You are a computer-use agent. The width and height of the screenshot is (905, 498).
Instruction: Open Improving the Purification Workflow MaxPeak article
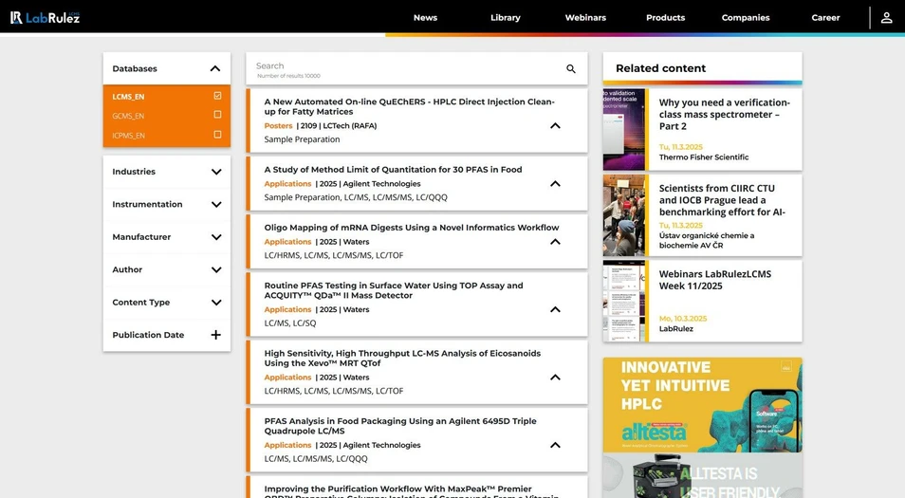[x=411, y=491]
